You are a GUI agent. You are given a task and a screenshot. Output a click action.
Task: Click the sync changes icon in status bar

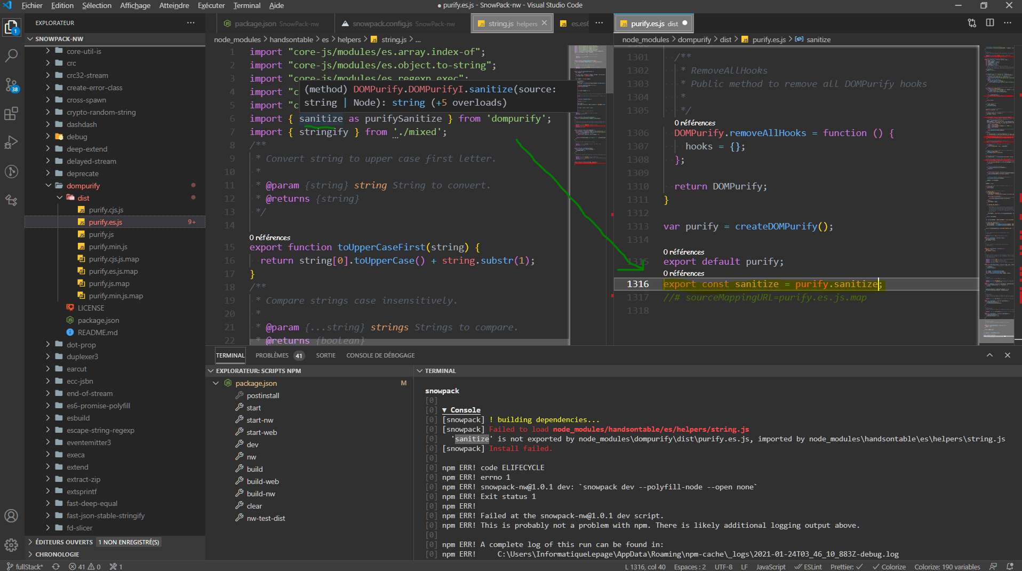coord(55,567)
